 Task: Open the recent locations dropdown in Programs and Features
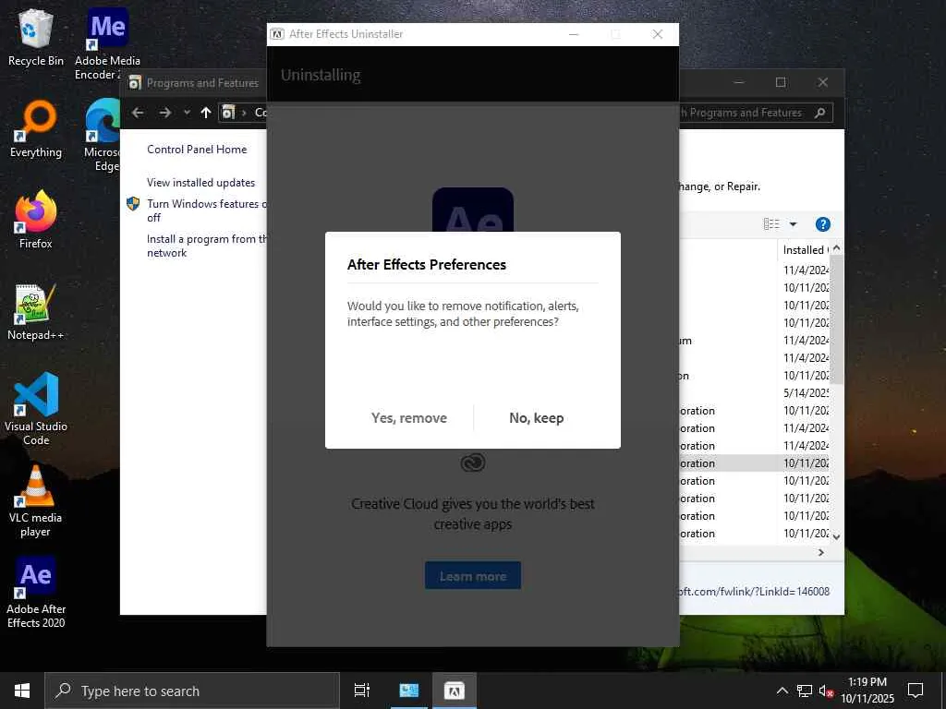click(187, 113)
